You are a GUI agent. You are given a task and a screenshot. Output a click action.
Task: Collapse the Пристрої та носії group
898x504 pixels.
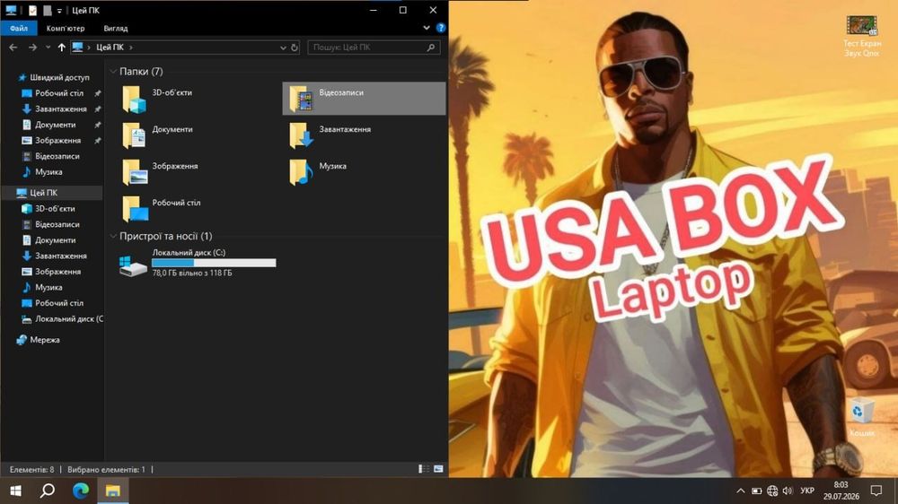pos(113,236)
